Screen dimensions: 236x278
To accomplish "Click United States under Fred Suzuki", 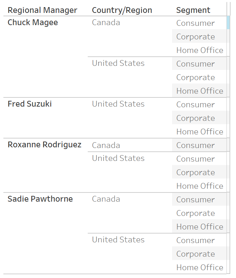I will coord(118,104).
